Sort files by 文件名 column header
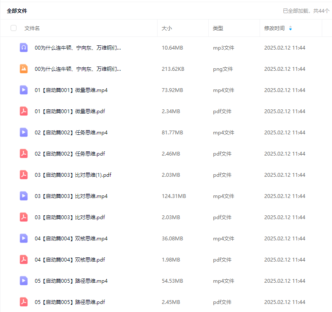Image resolution: width=332 pixels, height=312 pixels. pyautogui.click(x=32, y=28)
